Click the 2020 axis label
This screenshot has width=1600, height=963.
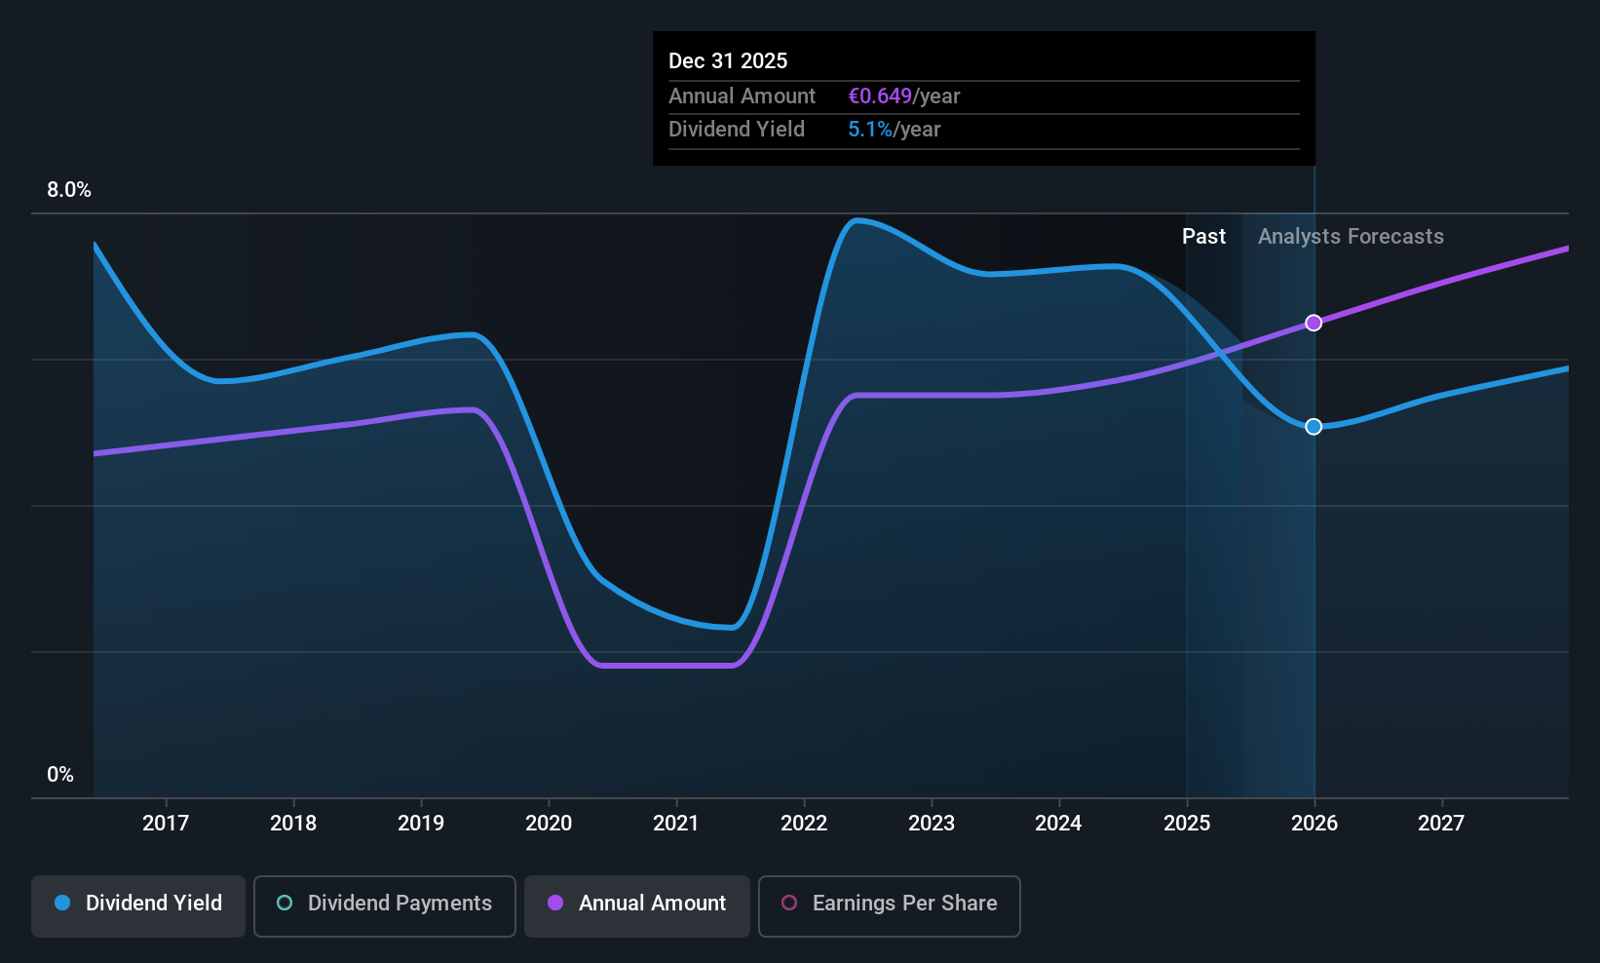[x=549, y=824]
